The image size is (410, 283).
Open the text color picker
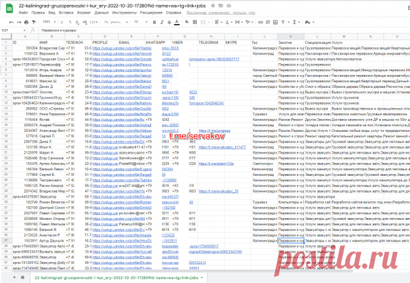coord(177,22)
